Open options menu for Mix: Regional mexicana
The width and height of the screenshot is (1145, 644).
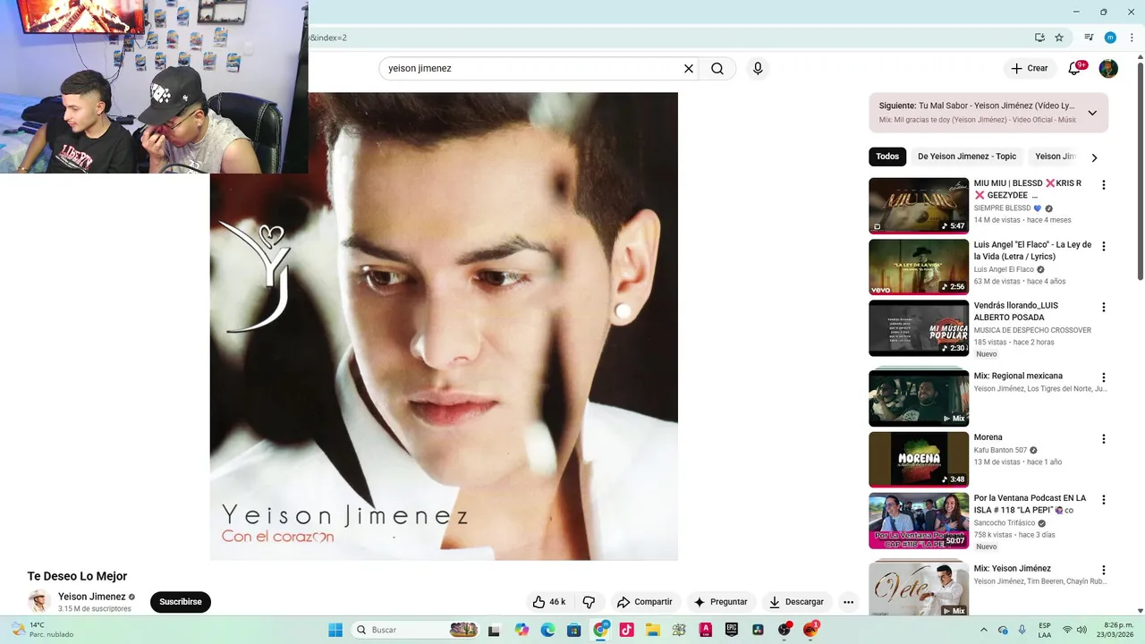click(x=1103, y=377)
